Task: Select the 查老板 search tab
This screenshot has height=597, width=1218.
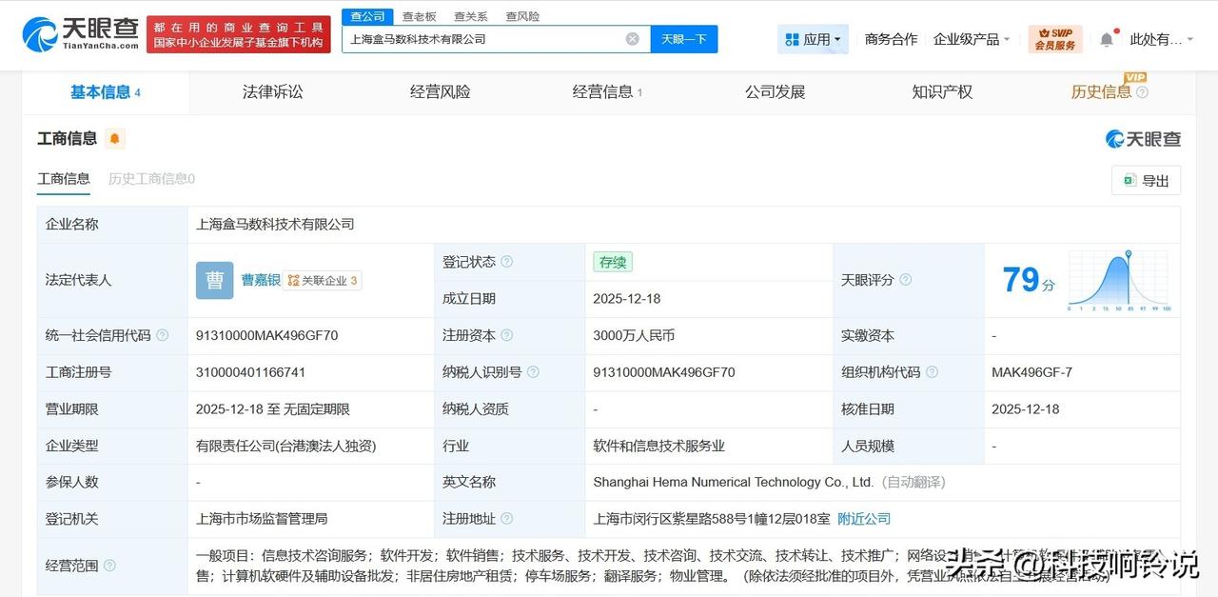Action: pyautogui.click(x=420, y=15)
